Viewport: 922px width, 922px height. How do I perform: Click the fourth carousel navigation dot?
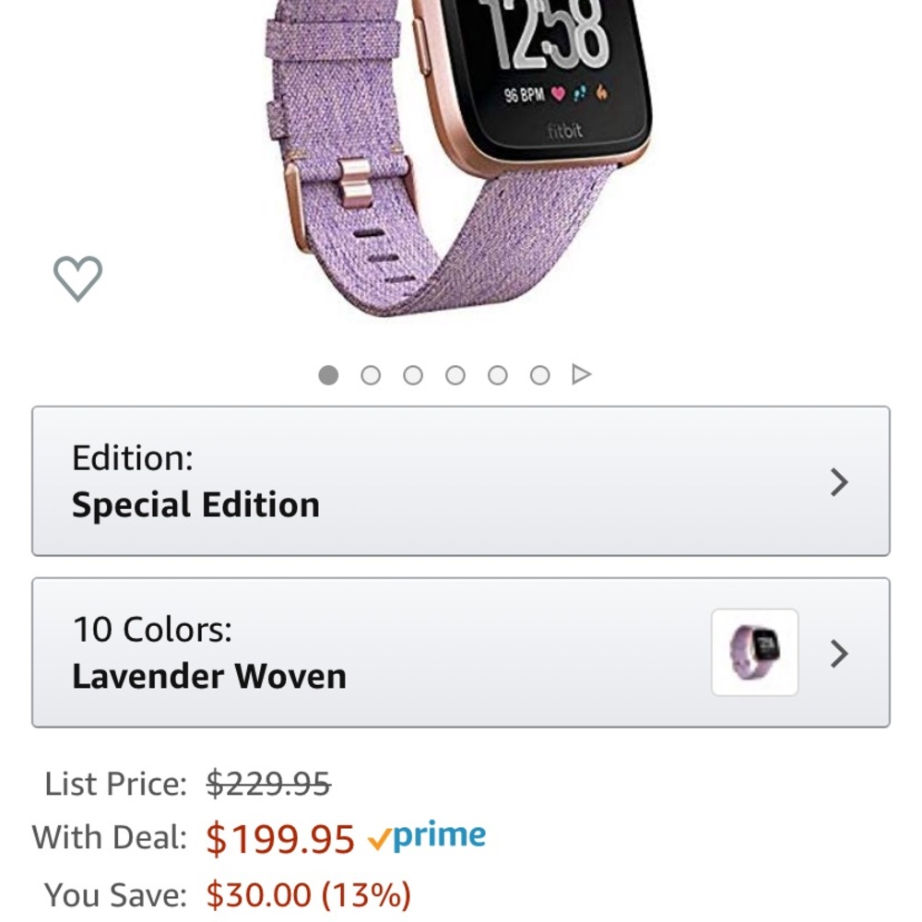[x=454, y=373]
